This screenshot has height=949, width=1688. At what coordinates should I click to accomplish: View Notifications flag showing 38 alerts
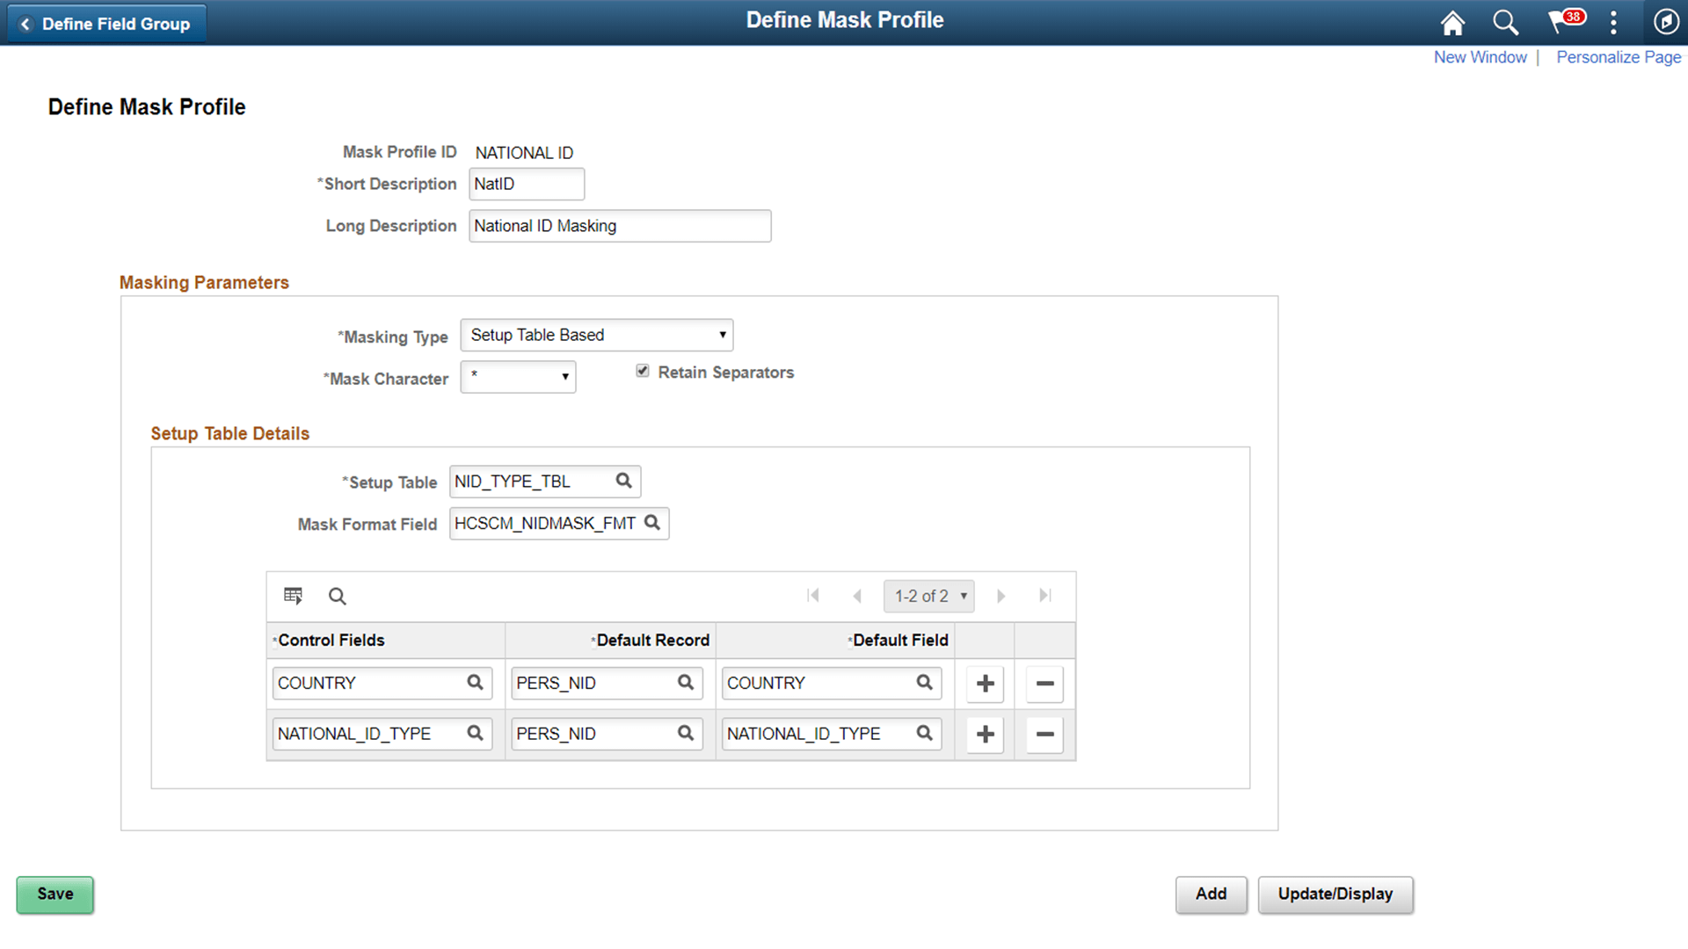[1560, 22]
